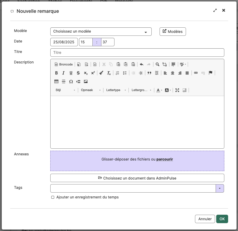Viewport: 238px width, 231px height.
Task: Align text right
Action: (180, 73)
